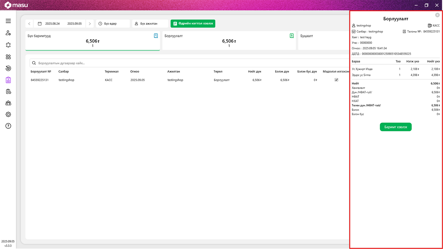Open the clipboard with clock icon

coord(8,92)
